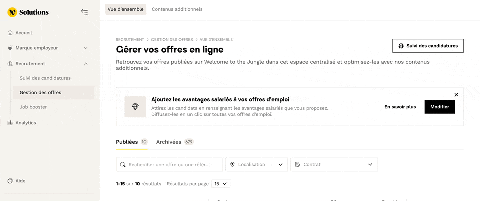Collapse the sidebar with the menu icon
480x201 pixels.
pos(84,12)
